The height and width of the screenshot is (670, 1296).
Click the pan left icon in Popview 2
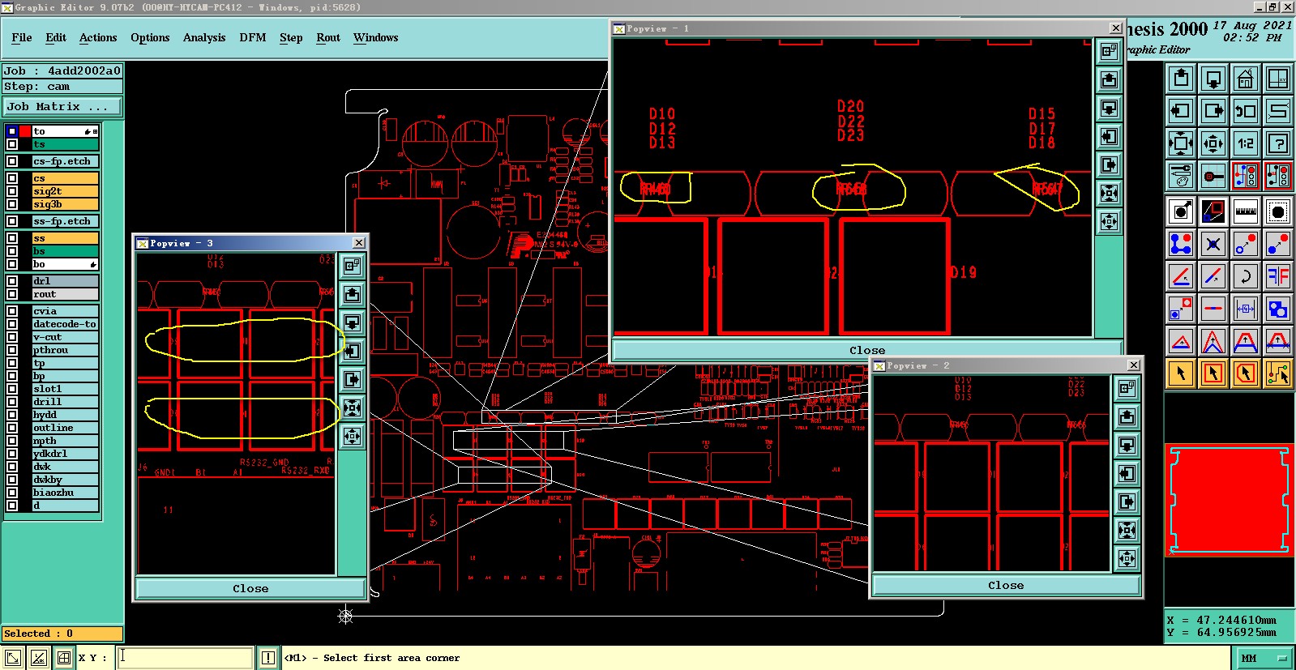point(1127,473)
